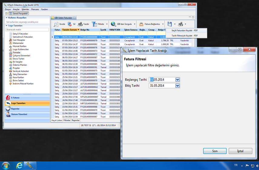Click the İncele magnifier icon
Viewport: 259px width, 170px height.
click(56, 24)
